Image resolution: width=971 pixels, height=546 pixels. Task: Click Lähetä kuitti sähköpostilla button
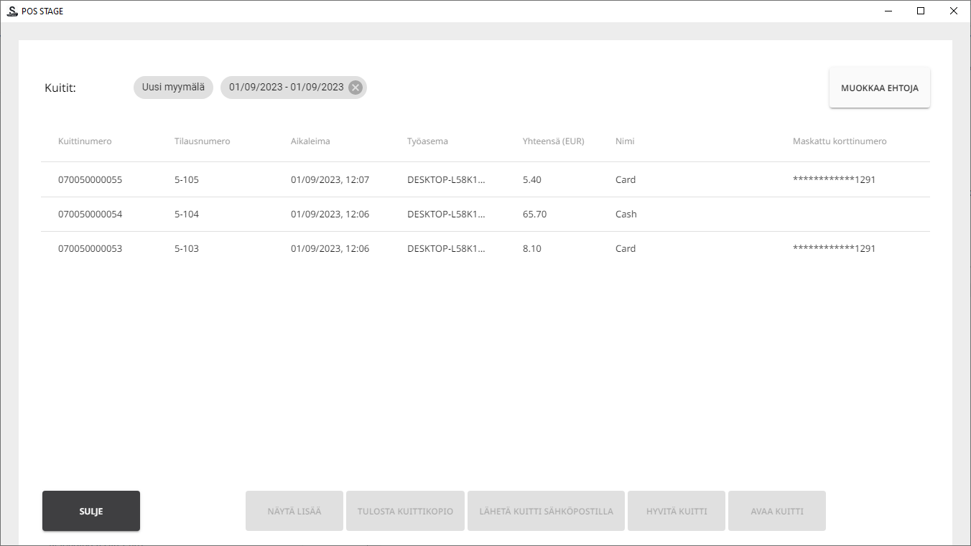pyautogui.click(x=546, y=512)
